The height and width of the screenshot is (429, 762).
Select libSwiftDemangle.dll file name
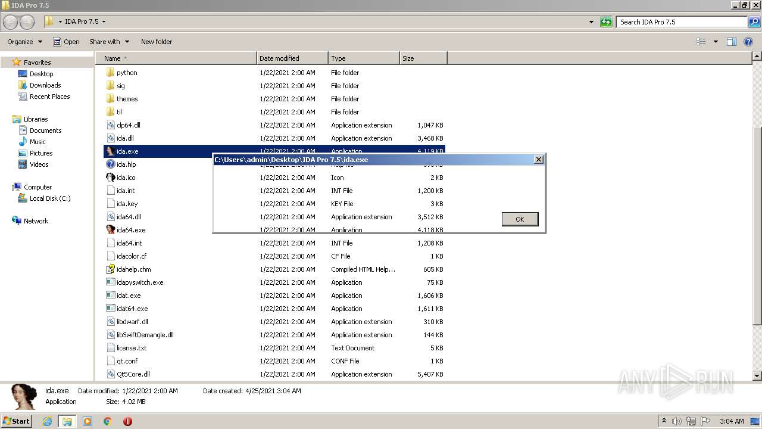[x=145, y=335]
